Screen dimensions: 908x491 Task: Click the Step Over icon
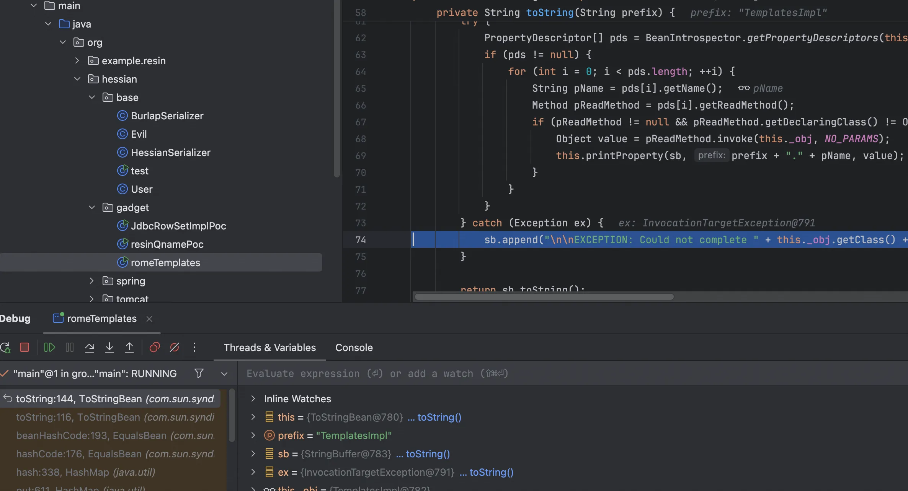(90, 348)
